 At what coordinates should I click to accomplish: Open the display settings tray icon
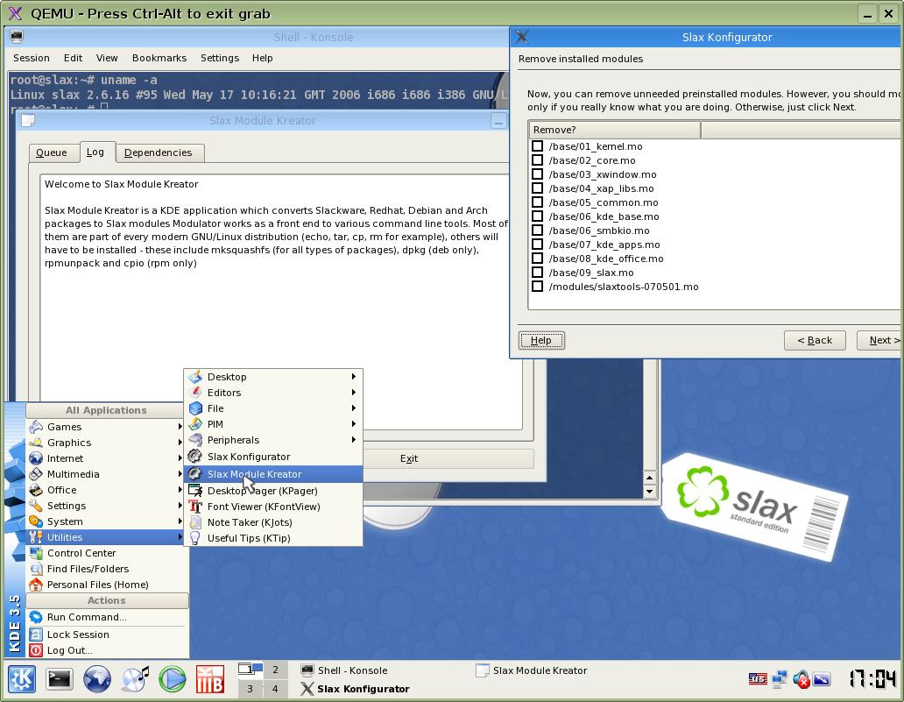(x=822, y=679)
